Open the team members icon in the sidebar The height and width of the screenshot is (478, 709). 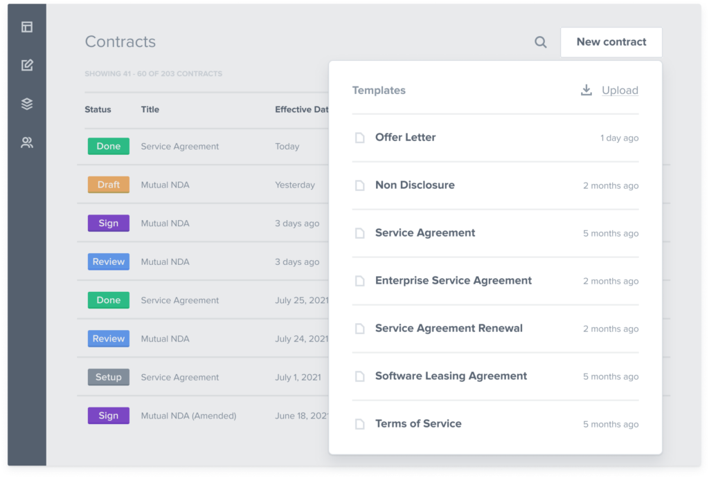pos(27,142)
